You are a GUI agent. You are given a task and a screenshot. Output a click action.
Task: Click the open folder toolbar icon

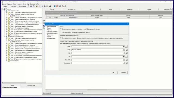click(x=36, y=6)
